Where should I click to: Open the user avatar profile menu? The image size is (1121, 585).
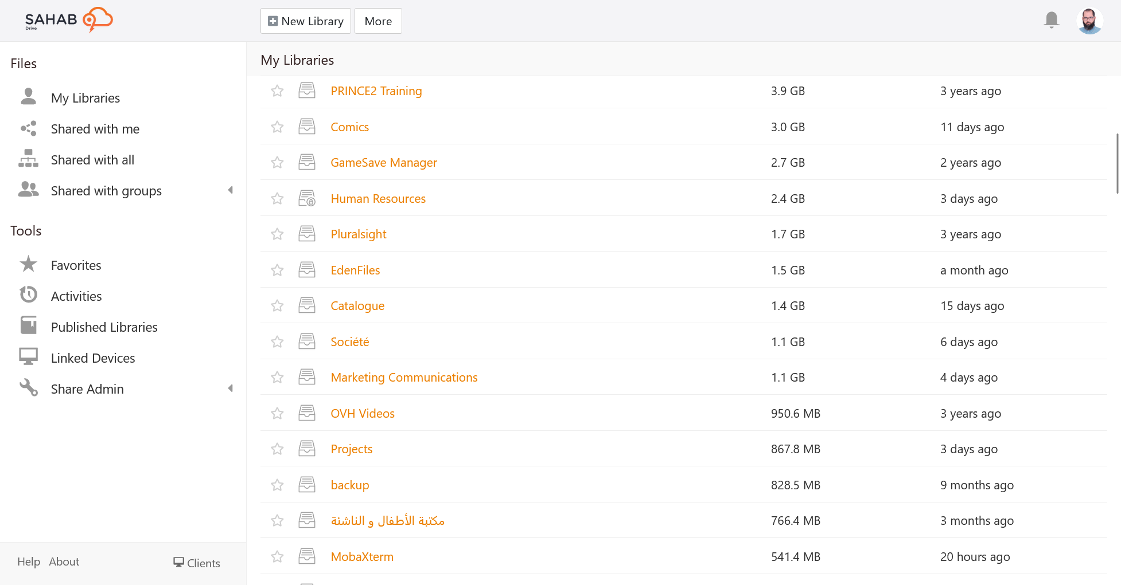pos(1089,21)
